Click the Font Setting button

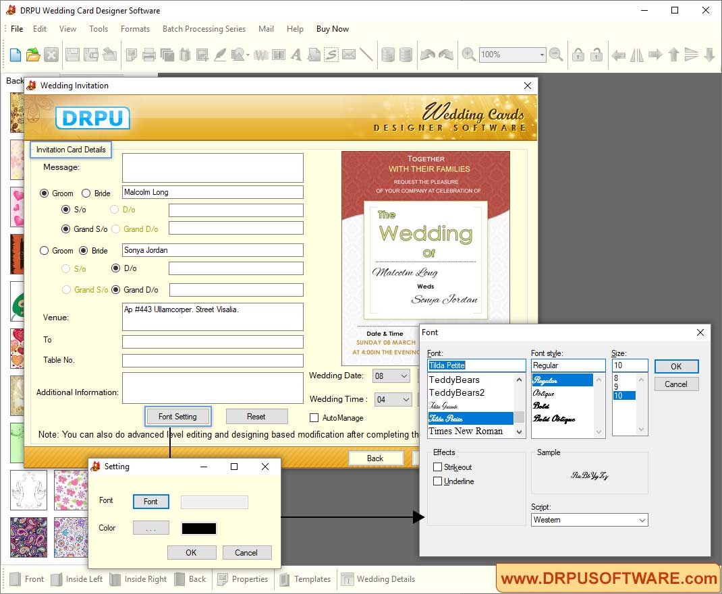[177, 417]
